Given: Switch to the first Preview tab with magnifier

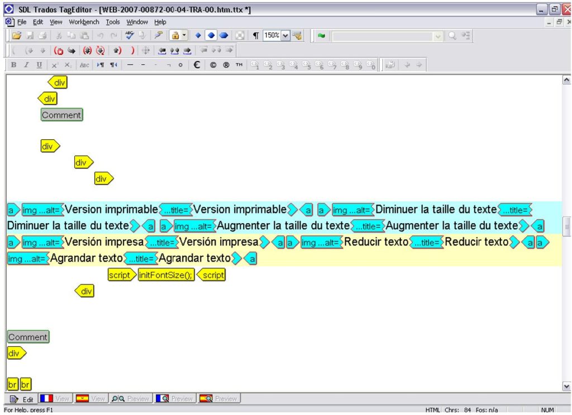Looking at the screenshot, I should coord(131,399).
